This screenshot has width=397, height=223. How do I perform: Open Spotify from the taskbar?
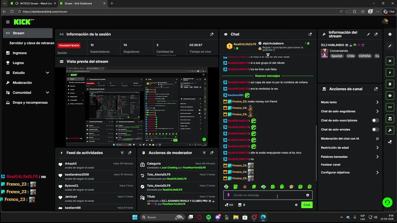coord(208,217)
